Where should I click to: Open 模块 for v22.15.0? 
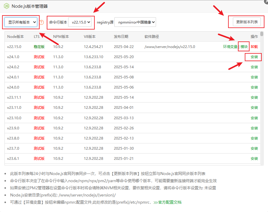tap(244, 47)
